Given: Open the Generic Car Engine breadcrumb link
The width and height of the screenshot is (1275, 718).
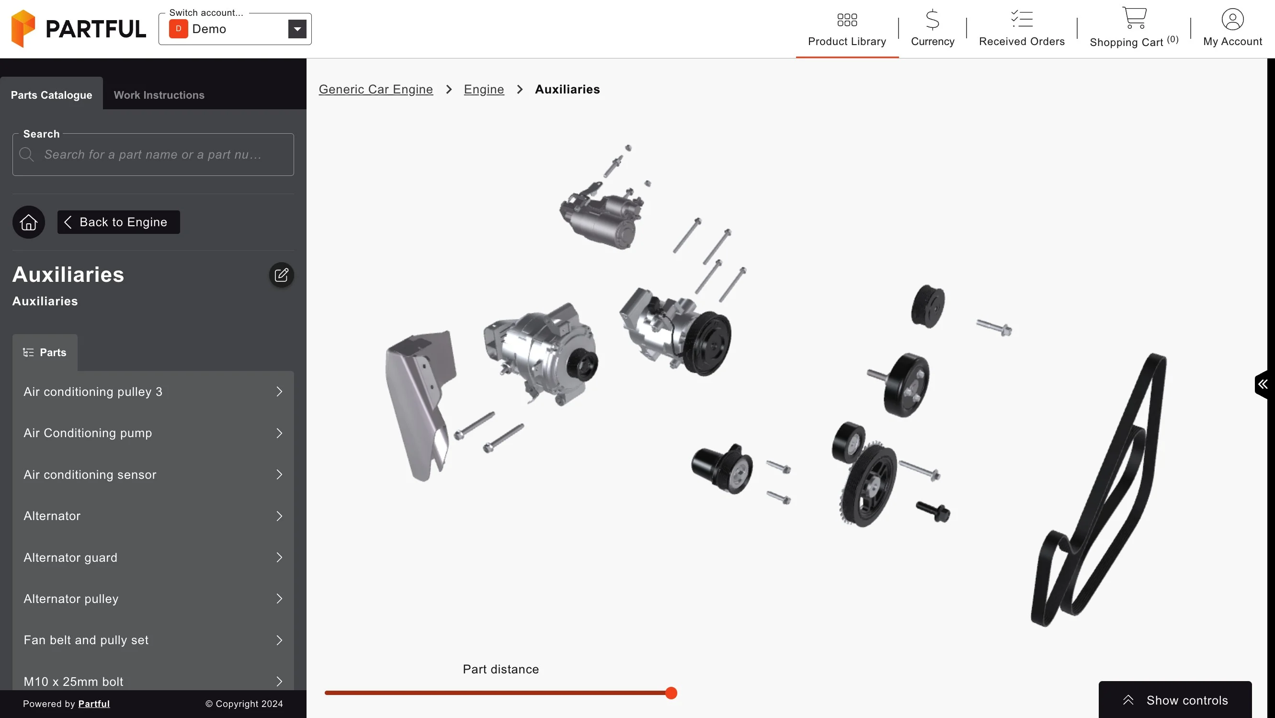Looking at the screenshot, I should tap(376, 89).
